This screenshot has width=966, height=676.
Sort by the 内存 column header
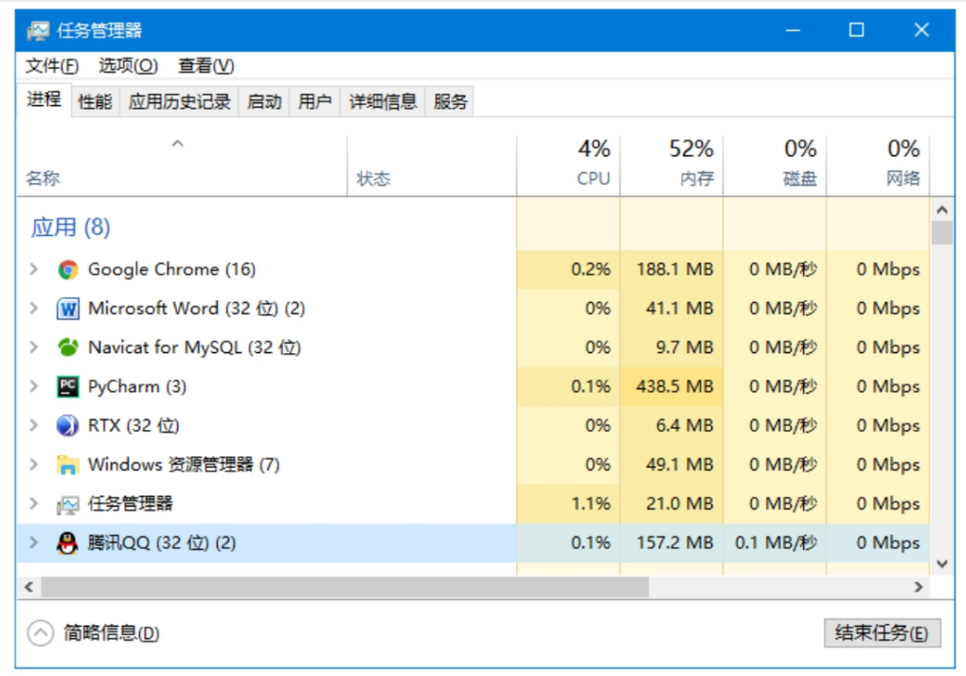point(671,167)
